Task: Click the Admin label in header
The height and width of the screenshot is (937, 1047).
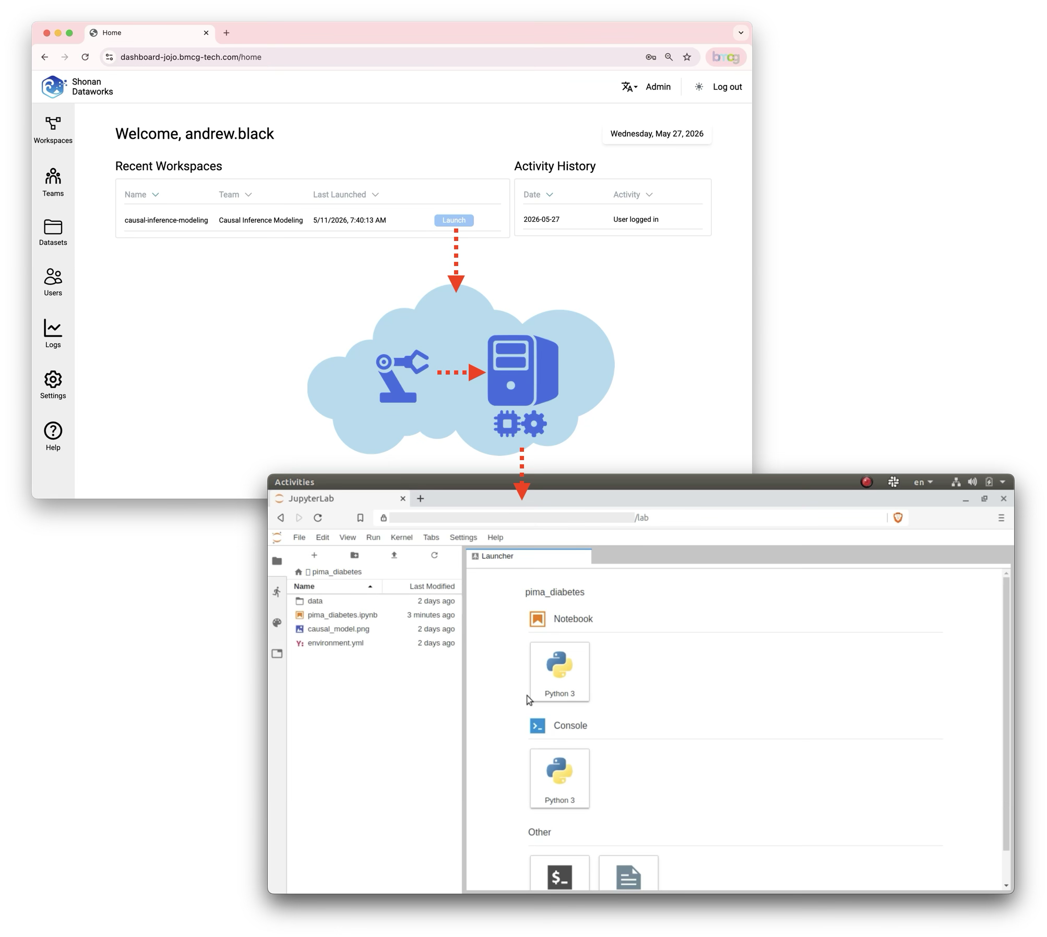Action: click(658, 87)
